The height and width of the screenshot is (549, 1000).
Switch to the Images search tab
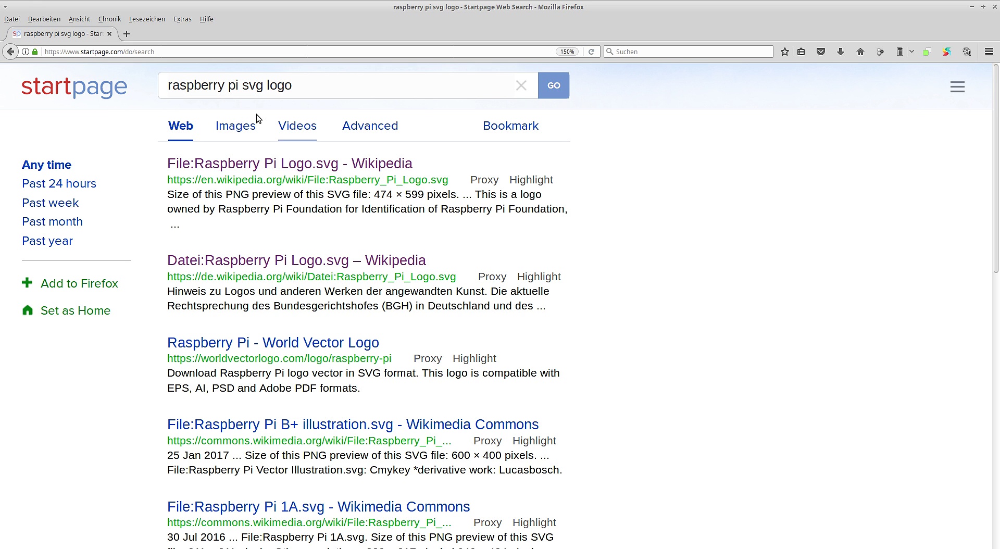click(235, 126)
